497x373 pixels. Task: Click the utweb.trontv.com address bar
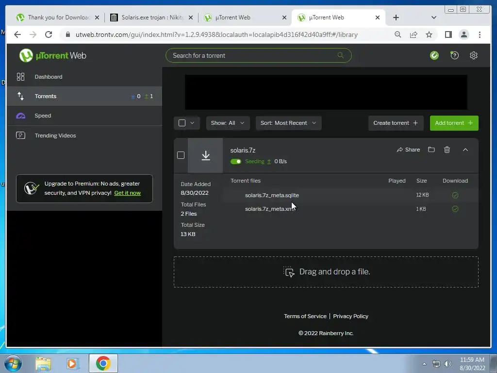216,34
